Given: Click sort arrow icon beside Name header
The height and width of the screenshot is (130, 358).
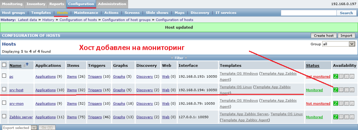Looking at the screenshot, I should click(x=26, y=65).
